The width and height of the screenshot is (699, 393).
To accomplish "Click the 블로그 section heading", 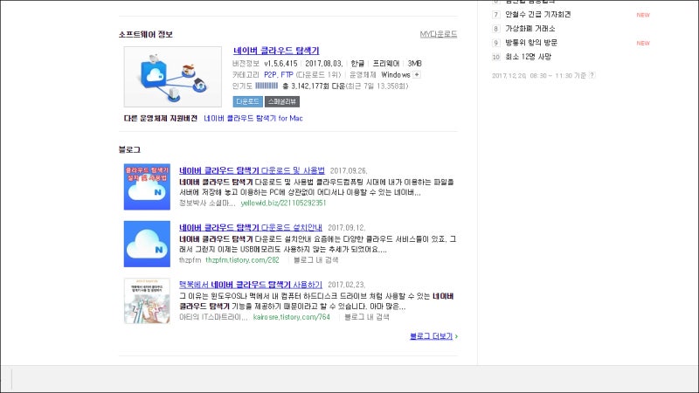I will click(129, 149).
